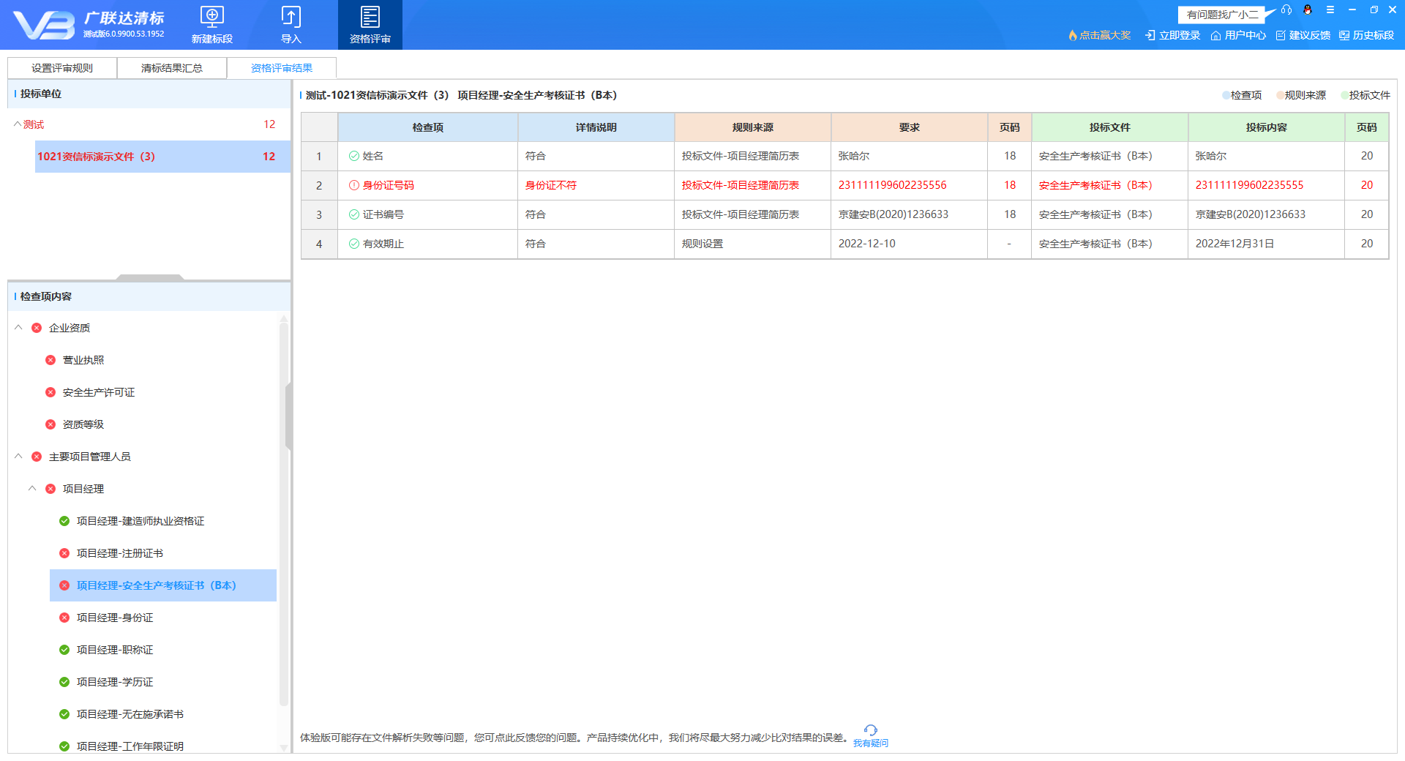Open the 资格评审 toolbar item
Screen dimensions: 1405x761
(370, 25)
